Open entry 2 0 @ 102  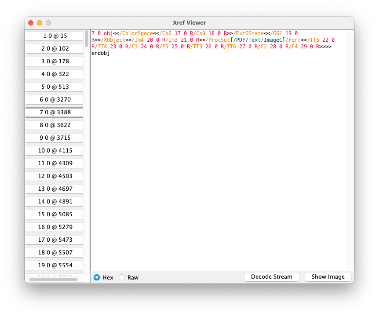click(55, 49)
